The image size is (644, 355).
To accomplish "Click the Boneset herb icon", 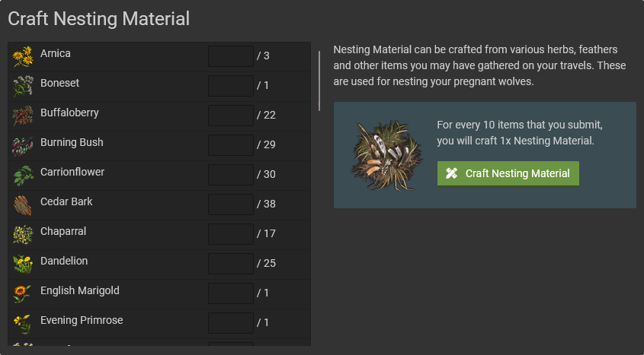I will [24, 86].
